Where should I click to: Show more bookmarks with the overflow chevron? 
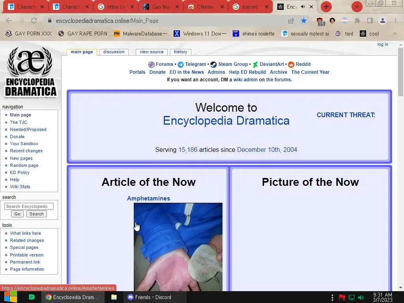click(395, 34)
